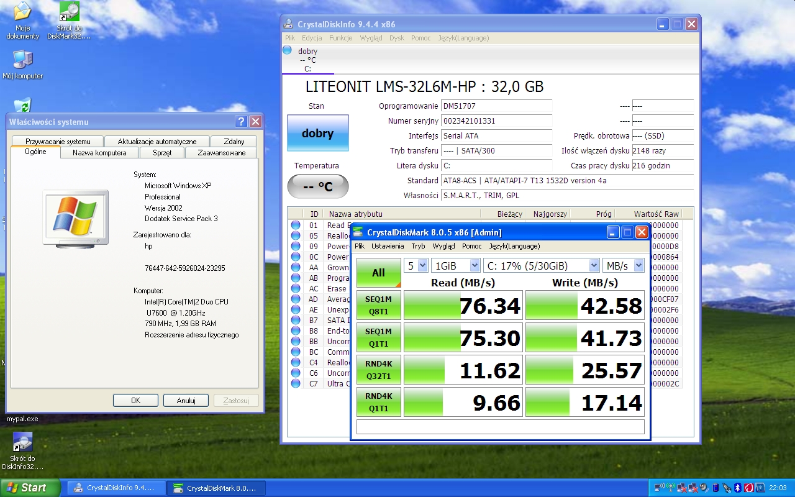
Task: Switch to the Sprzęt tab
Action: coord(162,153)
